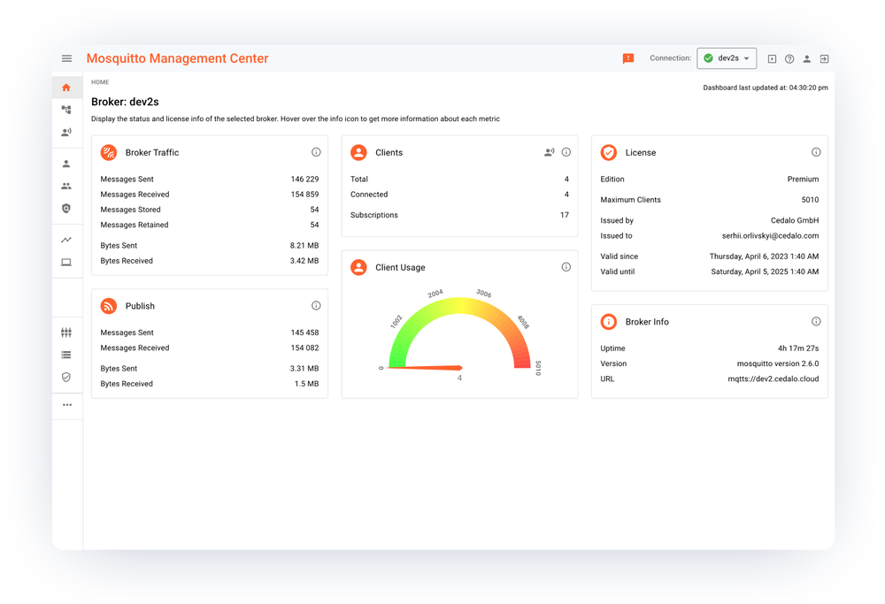The width and height of the screenshot is (885, 604).
Task: Click the Client Usage gauge needle
Action: click(x=425, y=368)
